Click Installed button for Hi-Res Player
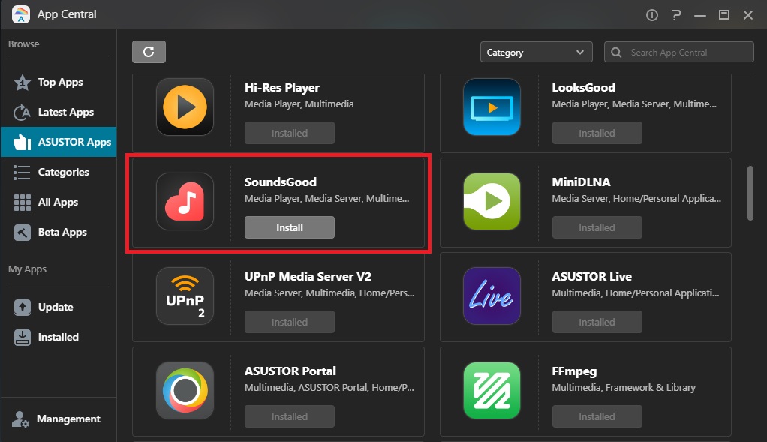The height and width of the screenshot is (442, 767). 290,133
